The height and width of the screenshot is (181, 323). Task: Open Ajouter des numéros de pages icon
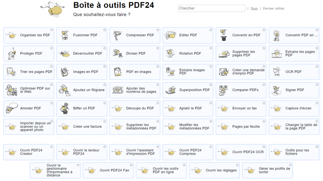118,90
